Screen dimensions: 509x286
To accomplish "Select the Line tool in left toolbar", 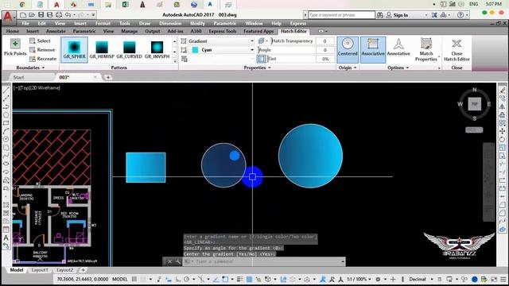I will [x=6, y=90].
